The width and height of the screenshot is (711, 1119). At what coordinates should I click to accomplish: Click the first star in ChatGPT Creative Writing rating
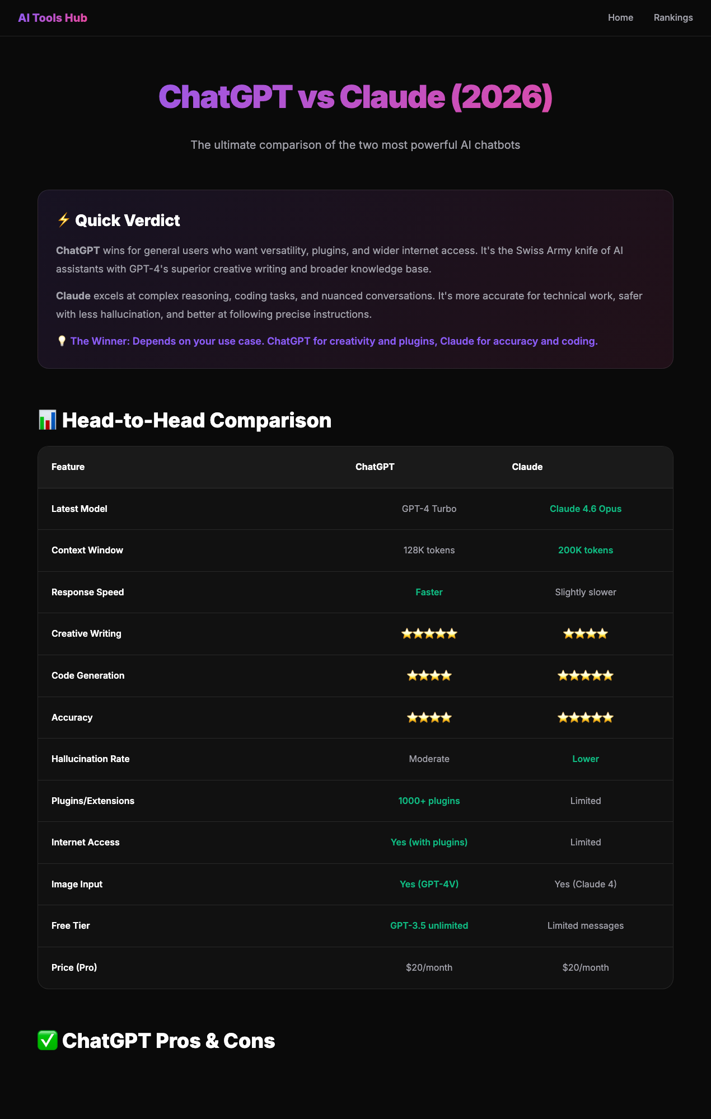408,633
